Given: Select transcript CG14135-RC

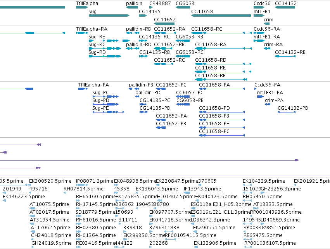Looking at the screenshot, I should coord(154,36).
